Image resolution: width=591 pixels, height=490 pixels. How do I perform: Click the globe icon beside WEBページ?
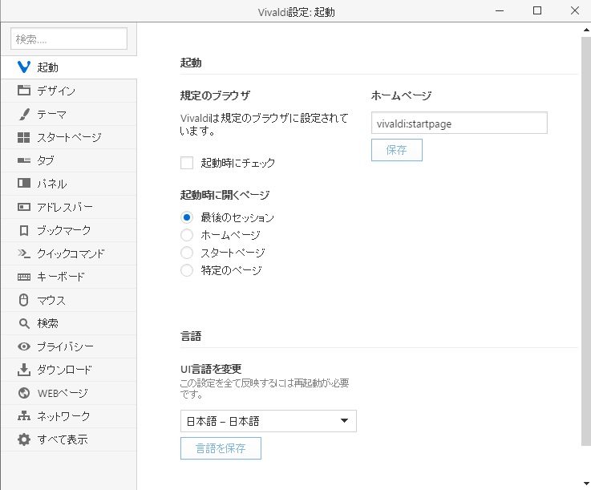24,393
